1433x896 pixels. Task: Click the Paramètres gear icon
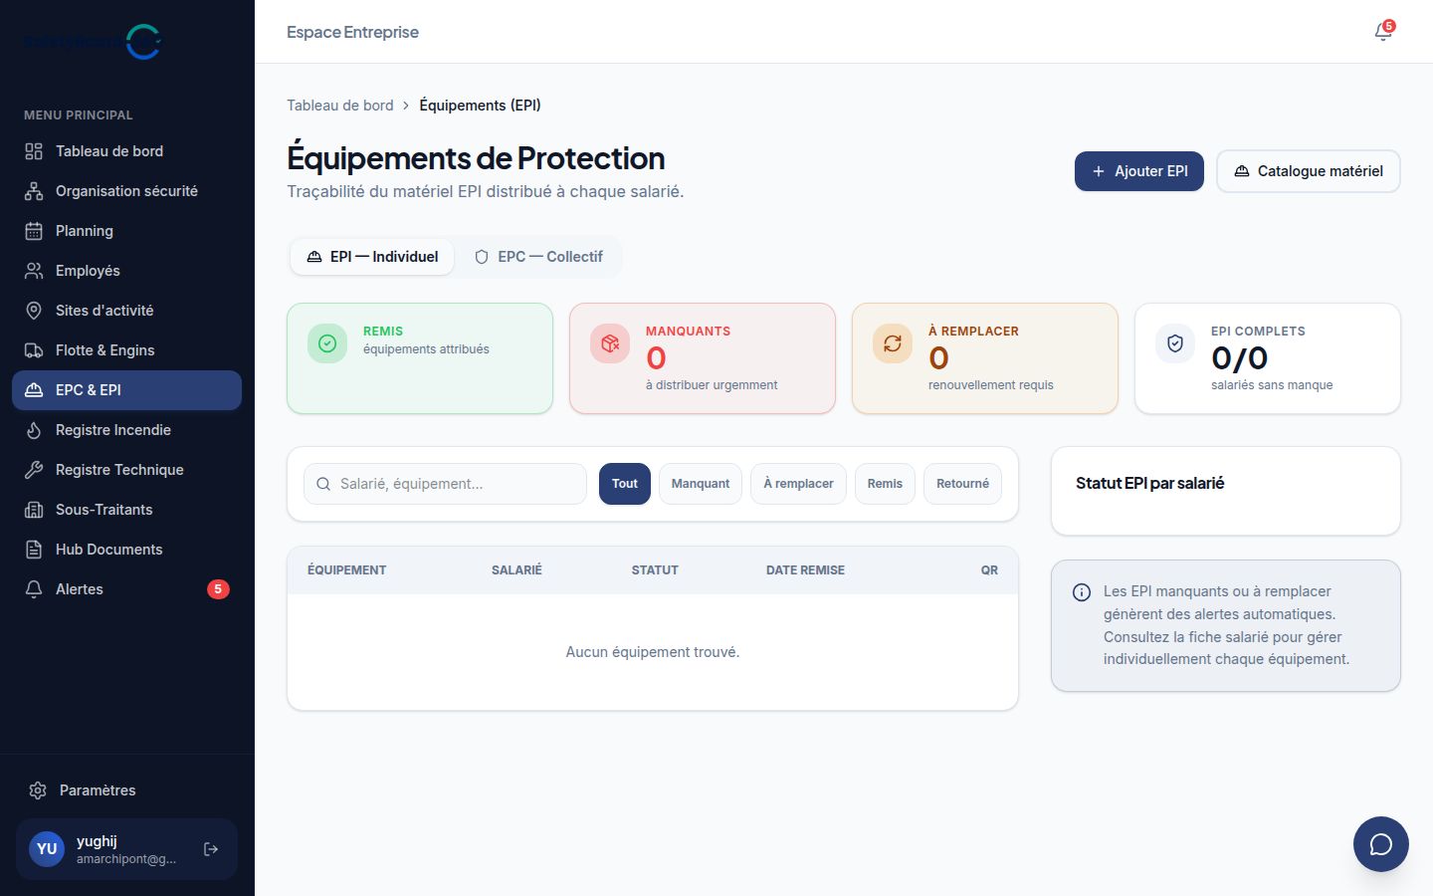[38, 790]
